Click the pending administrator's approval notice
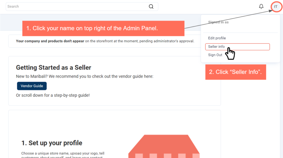283x158 pixels. (x=105, y=41)
